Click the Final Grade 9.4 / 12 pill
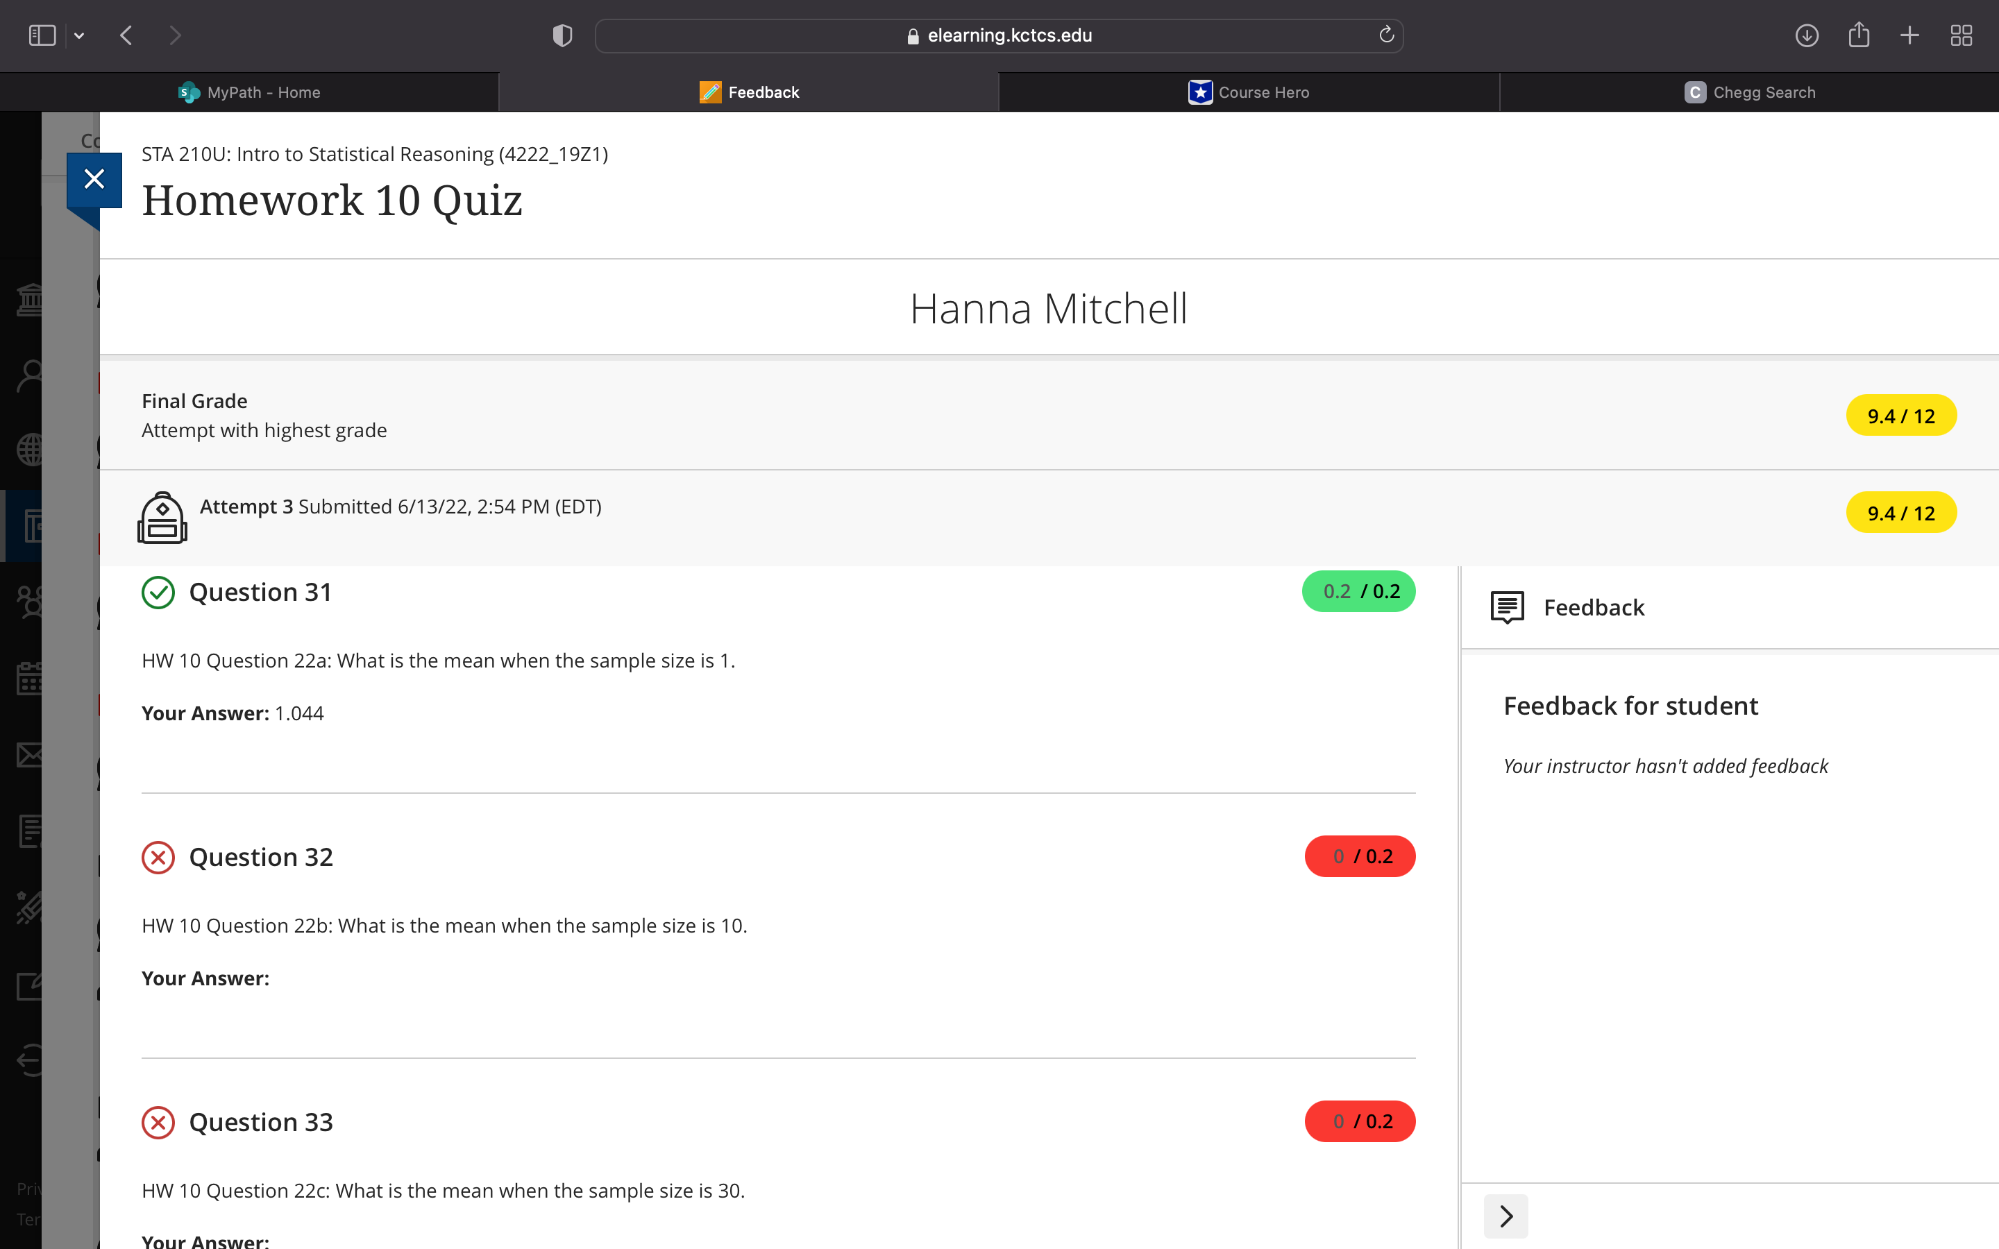This screenshot has width=1999, height=1249. (1900, 416)
